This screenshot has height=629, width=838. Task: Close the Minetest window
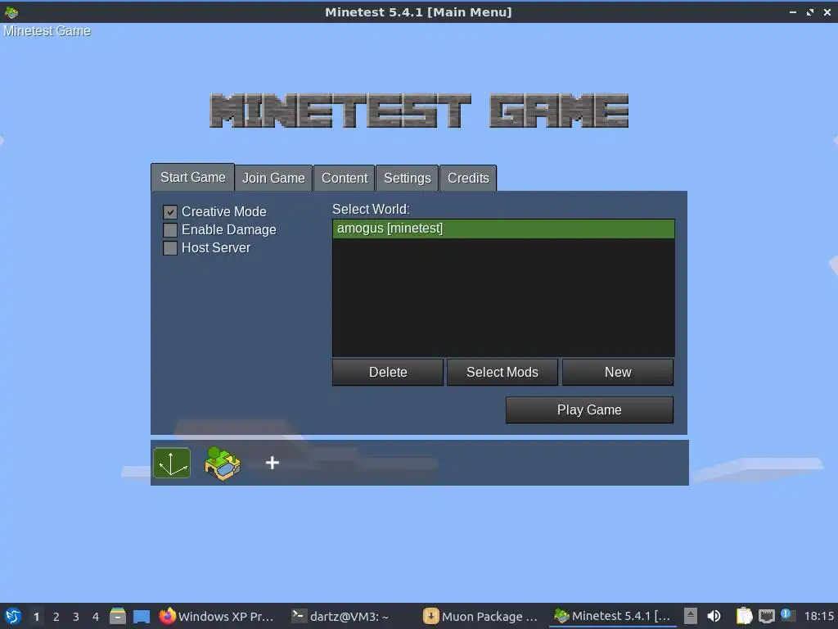point(827,11)
